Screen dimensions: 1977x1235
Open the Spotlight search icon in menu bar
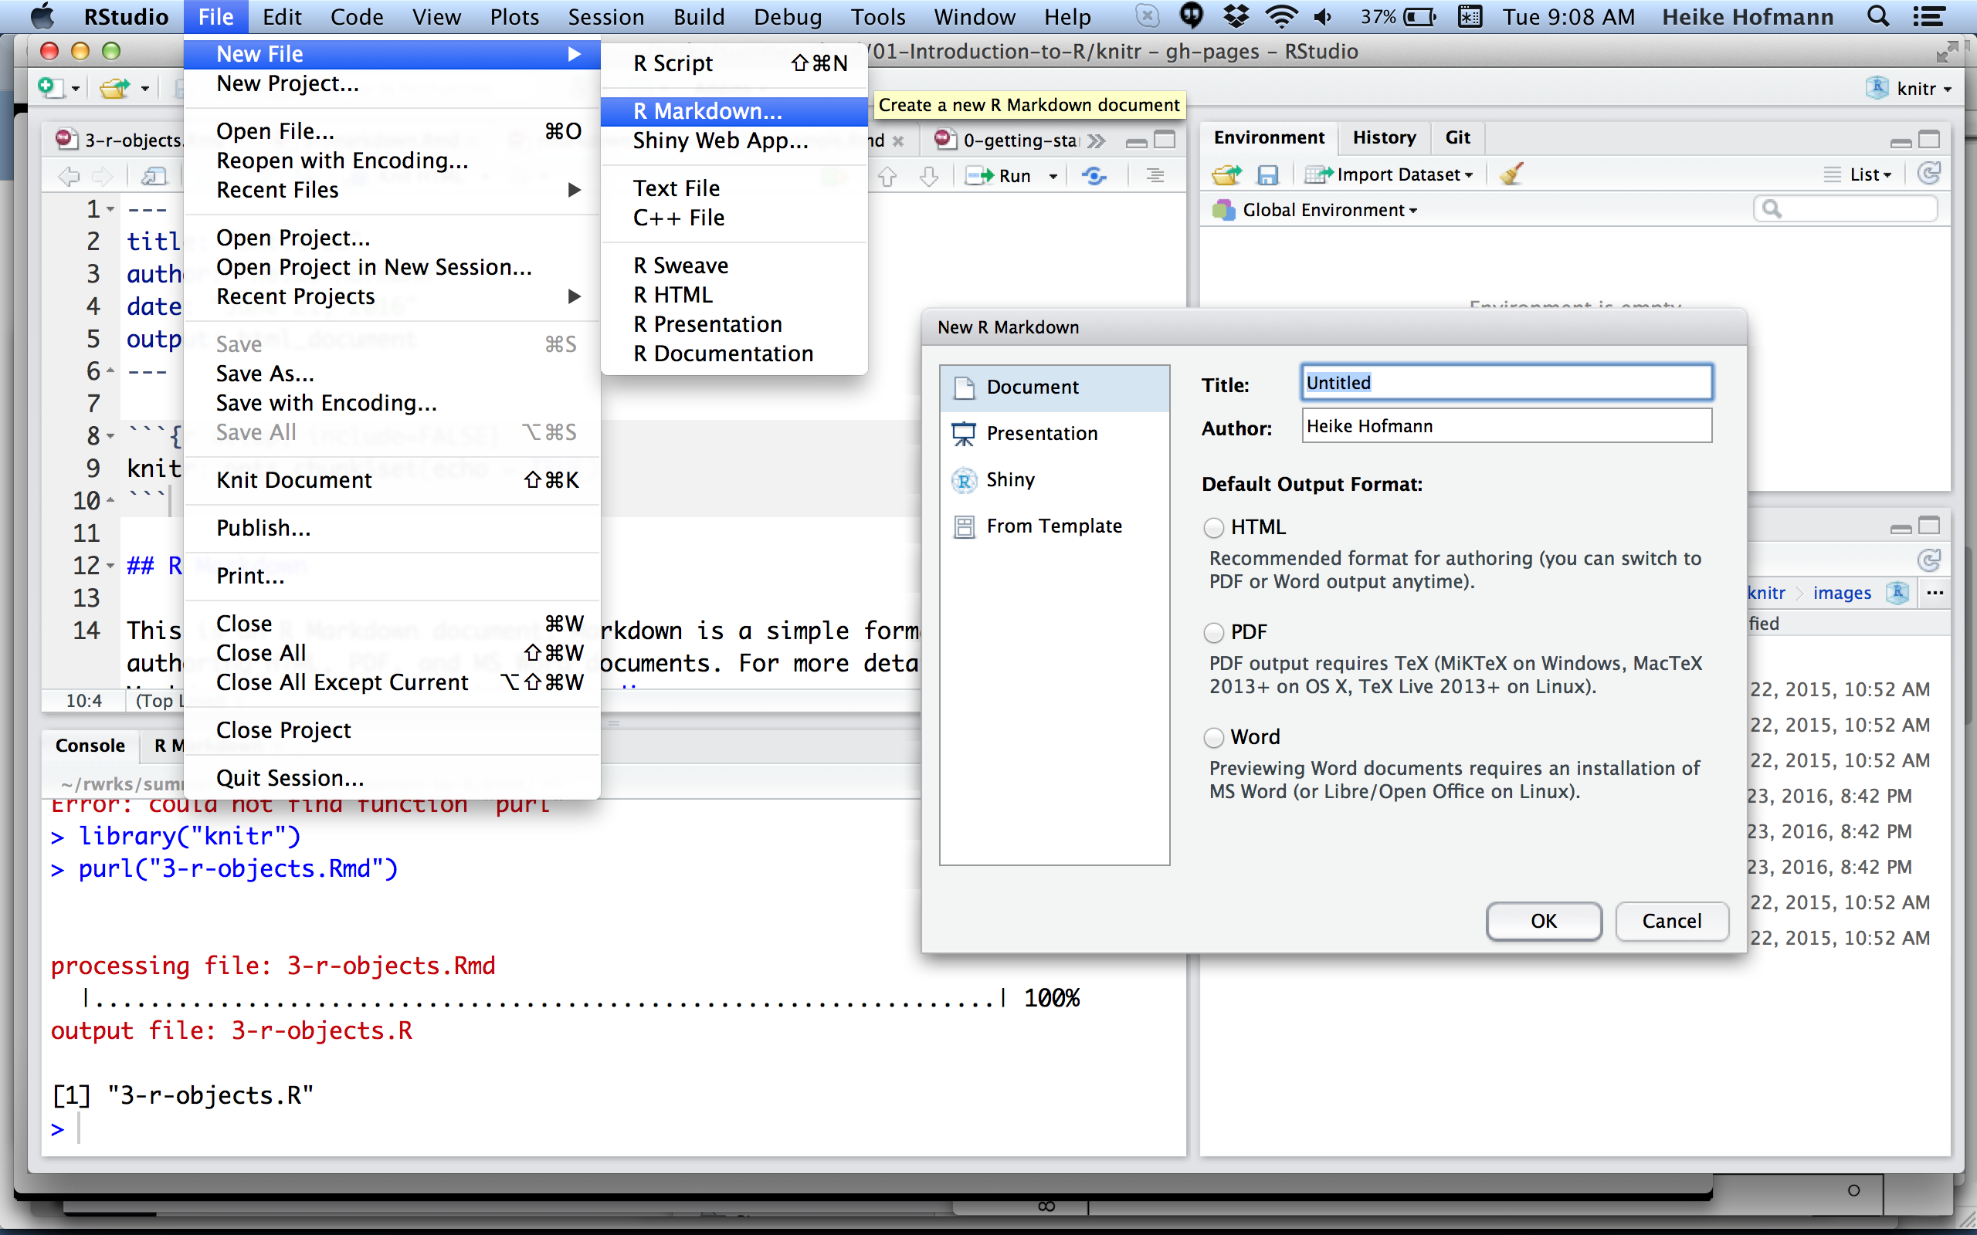(x=1878, y=16)
